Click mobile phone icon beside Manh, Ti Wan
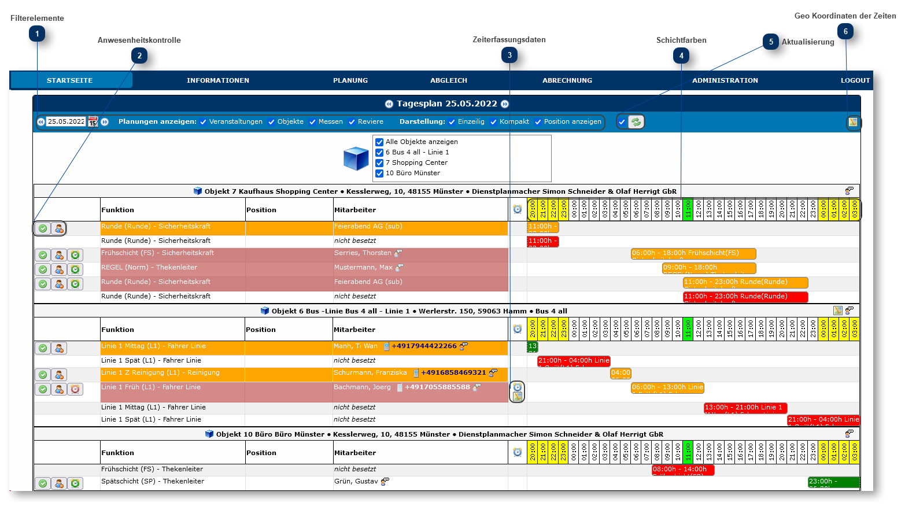 386,346
